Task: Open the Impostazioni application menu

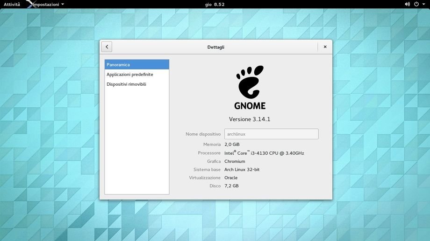Action: [x=48, y=4]
